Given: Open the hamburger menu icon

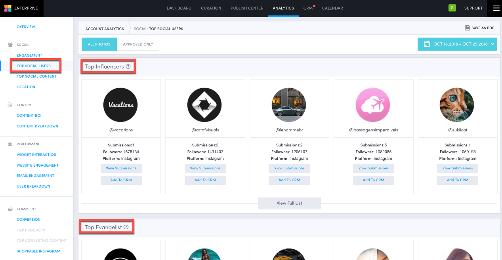Looking at the screenshot, I should 496,8.
